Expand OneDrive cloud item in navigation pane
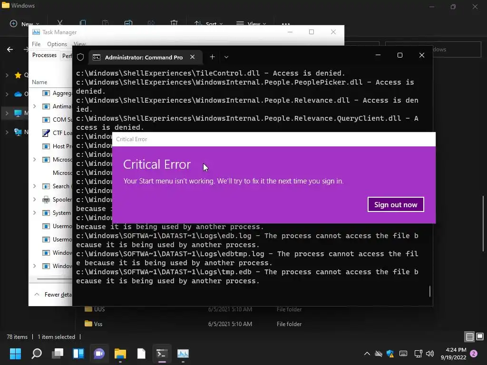 [x=7, y=94]
